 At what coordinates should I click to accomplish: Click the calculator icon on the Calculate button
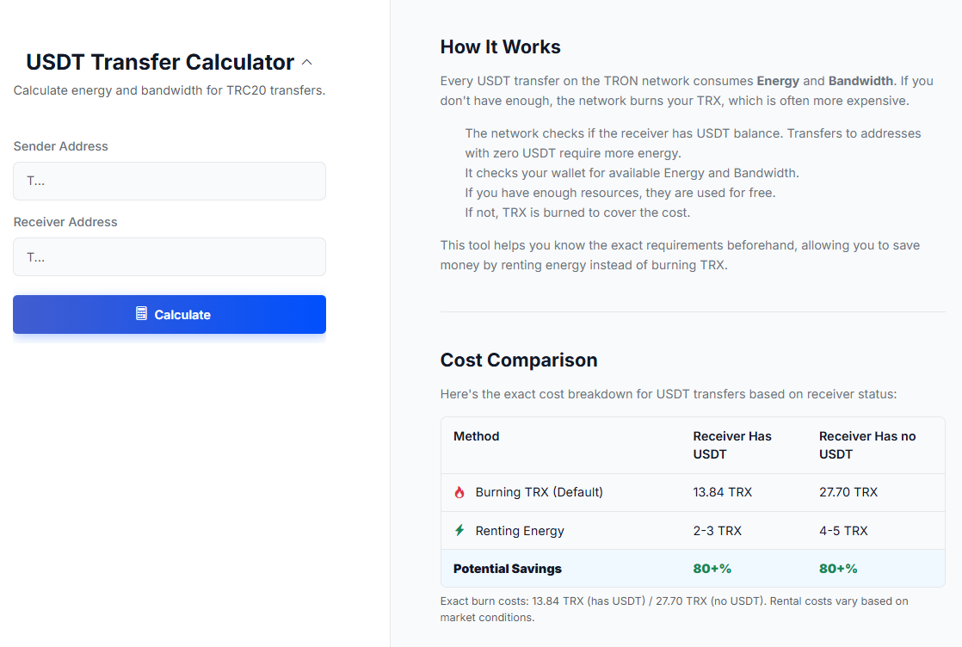click(x=142, y=314)
